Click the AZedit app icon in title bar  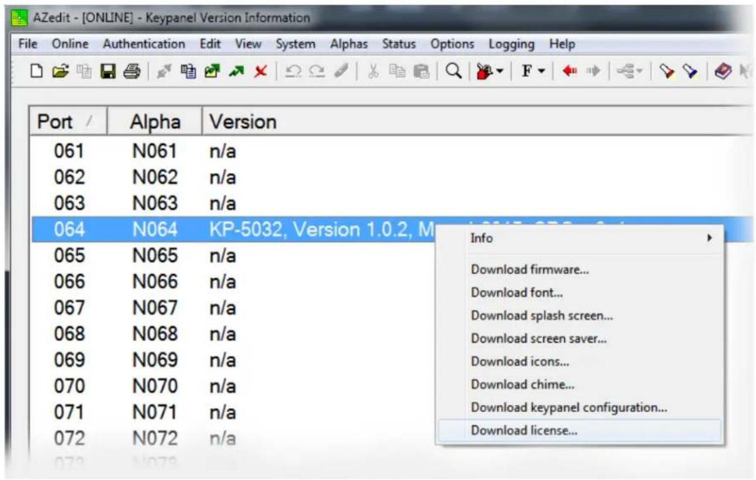click(x=19, y=18)
